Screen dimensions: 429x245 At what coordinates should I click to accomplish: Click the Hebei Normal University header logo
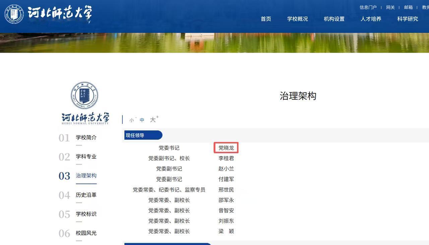point(48,14)
